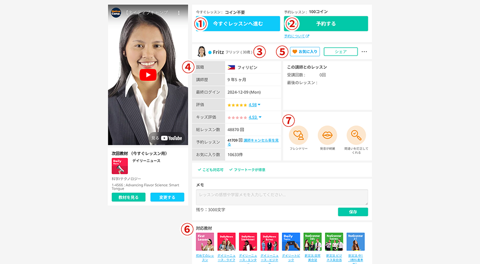Select the DailyNews Life textbook thumbnail

pyautogui.click(x=227, y=242)
